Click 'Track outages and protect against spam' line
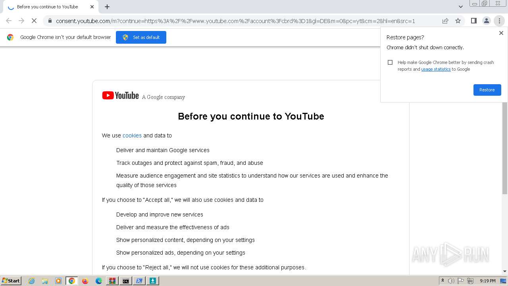Screen dimensions: 508x286 point(190,163)
